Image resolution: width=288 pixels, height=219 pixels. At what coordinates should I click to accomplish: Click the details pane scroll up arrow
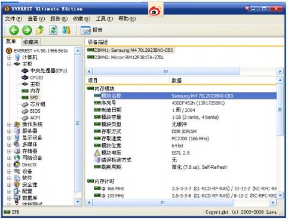280,80
